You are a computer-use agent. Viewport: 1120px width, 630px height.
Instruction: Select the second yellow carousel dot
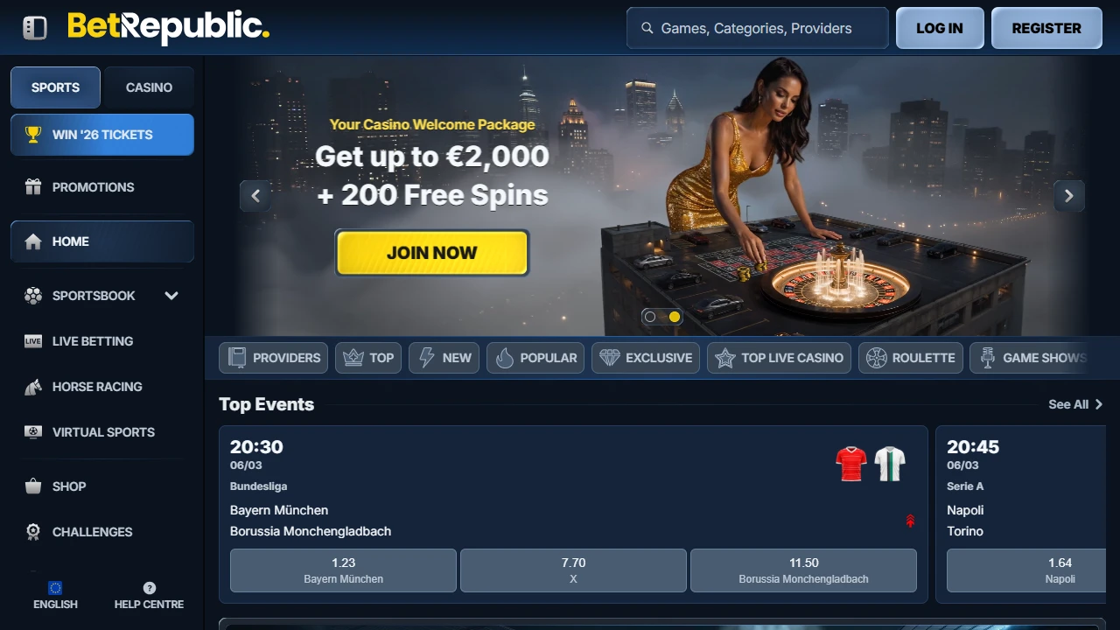pos(675,317)
